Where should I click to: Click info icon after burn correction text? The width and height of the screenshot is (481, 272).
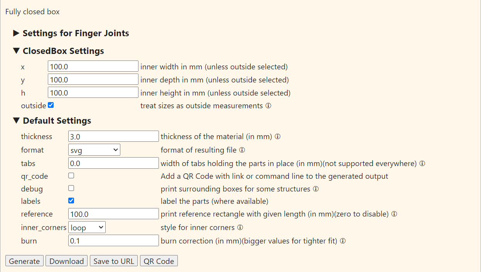tap(343, 241)
